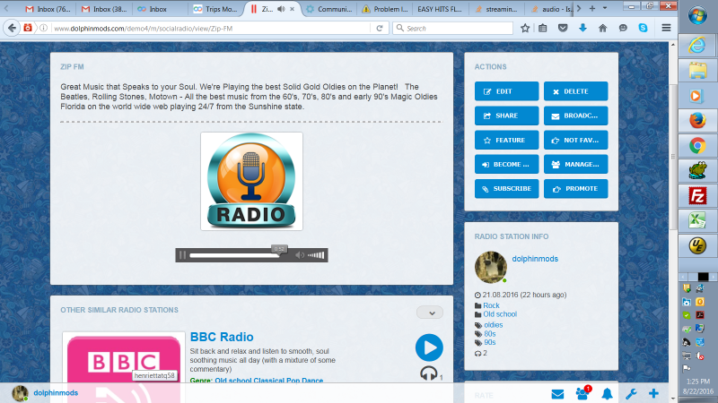718x403 pixels.
Task: Expand Other Similar Radio Stations dropdown
Action: (429, 313)
